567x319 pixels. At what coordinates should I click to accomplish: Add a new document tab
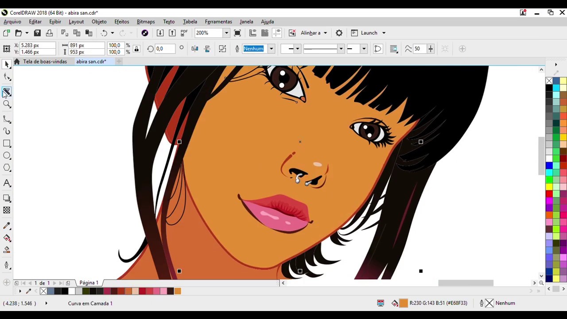coord(119,62)
